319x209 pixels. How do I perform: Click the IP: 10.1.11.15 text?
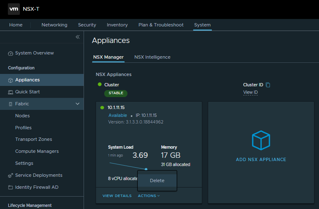click(146, 115)
